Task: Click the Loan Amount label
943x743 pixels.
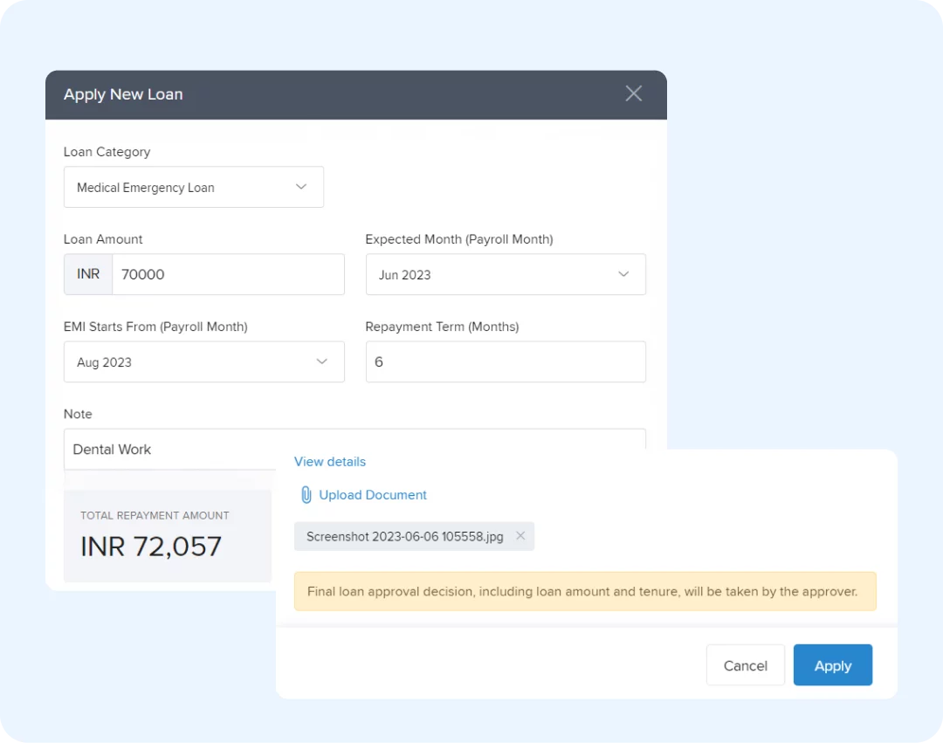Action: pos(103,239)
